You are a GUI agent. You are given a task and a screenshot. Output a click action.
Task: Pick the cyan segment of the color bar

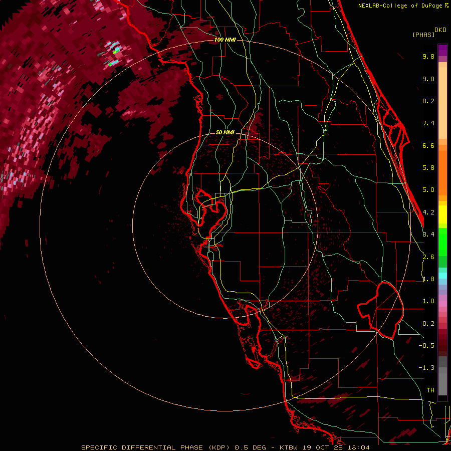click(x=442, y=276)
